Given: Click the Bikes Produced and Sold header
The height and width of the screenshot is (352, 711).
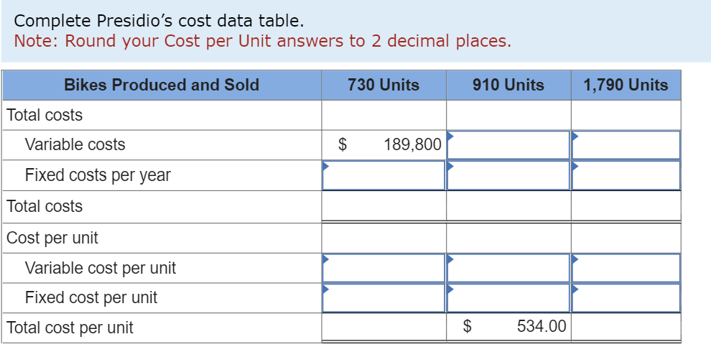Looking at the screenshot, I should [x=162, y=85].
